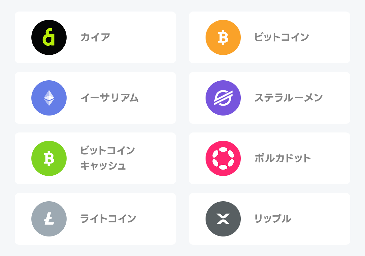Choose Bitcoin from the currency list
Screen dimensions: 365x256
pyautogui.click(x=269, y=37)
